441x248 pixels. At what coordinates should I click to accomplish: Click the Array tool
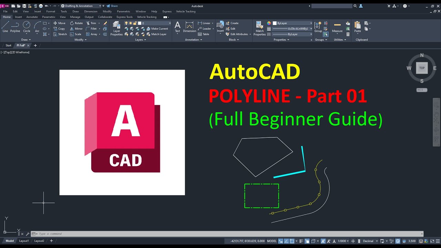coord(92,34)
